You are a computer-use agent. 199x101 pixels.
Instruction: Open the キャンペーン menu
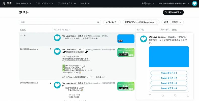coord(23,4)
